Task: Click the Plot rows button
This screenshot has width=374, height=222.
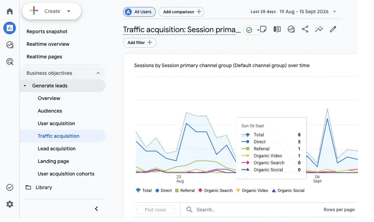Action: [155, 210]
